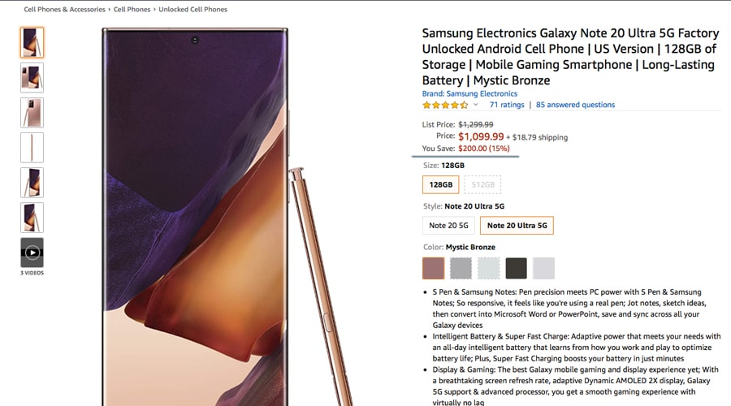Show the second product thumbnail image

[x=32, y=78]
